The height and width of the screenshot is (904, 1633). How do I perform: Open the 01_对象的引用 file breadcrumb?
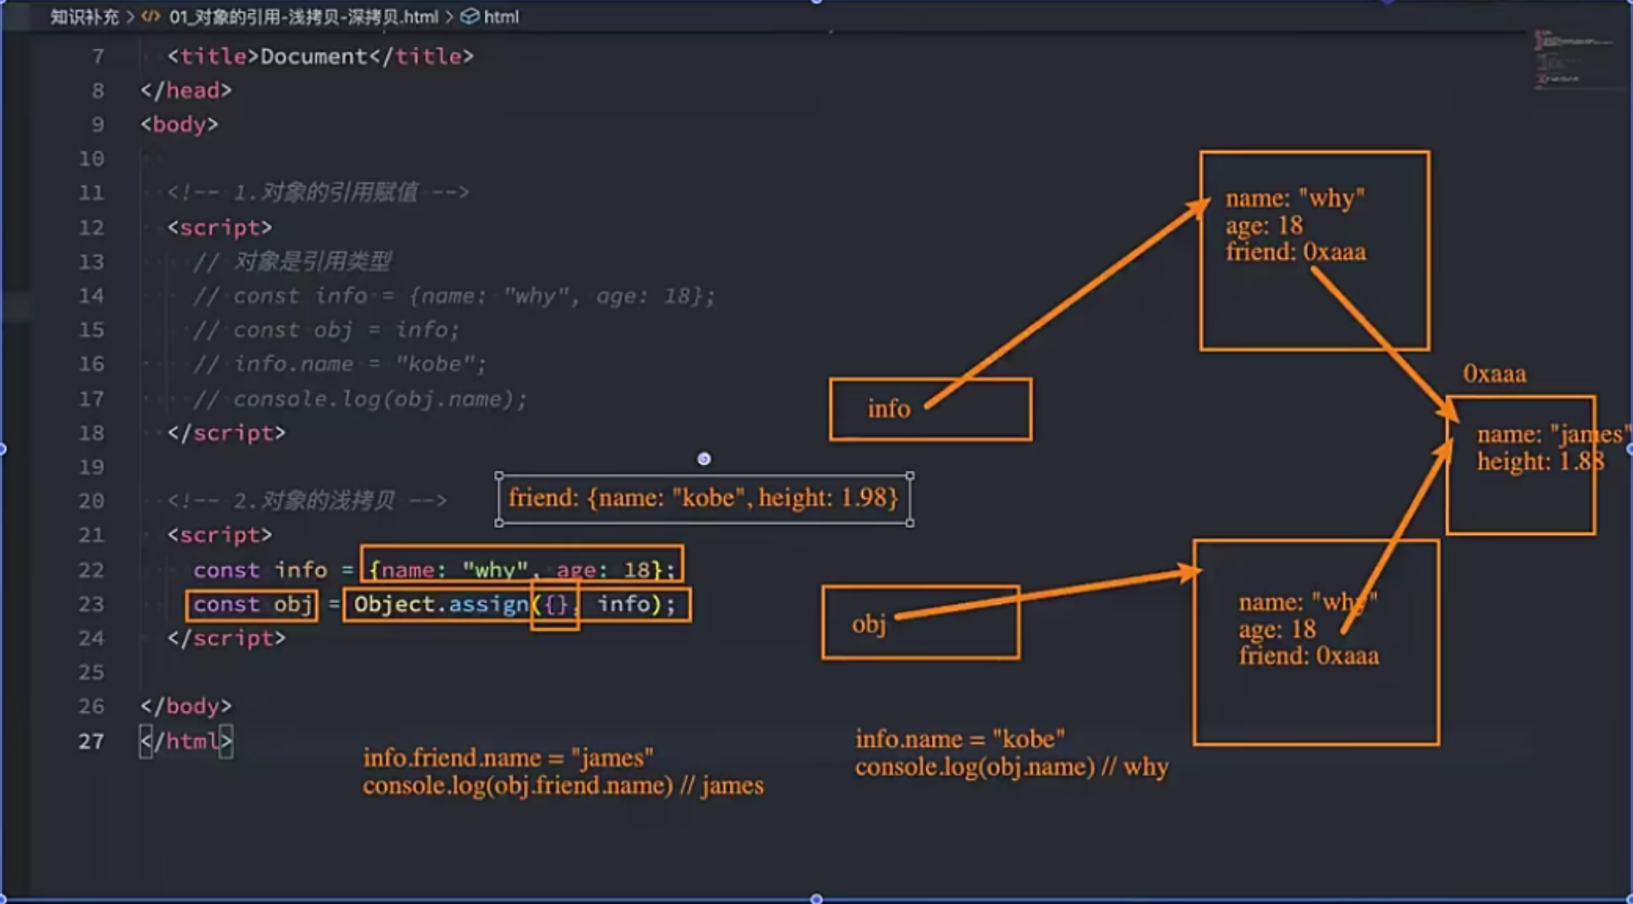pos(303,17)
